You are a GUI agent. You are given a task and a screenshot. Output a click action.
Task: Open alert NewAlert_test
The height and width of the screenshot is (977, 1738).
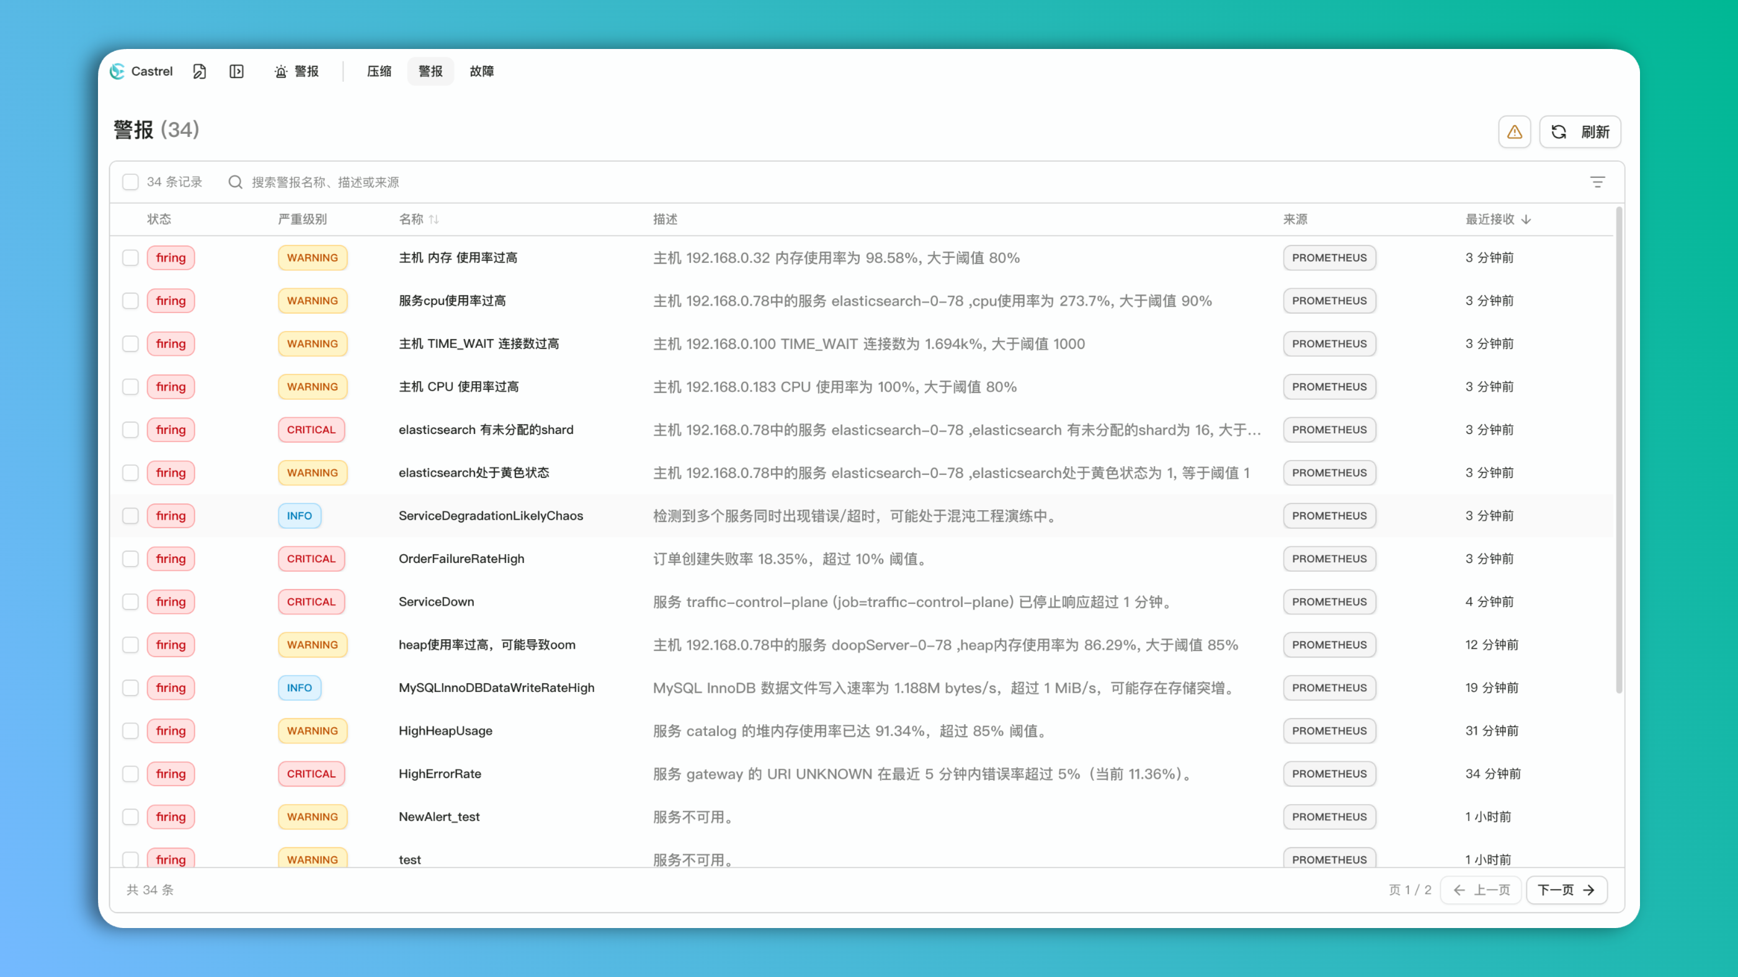pyautogui.click(x=439, y=816)
